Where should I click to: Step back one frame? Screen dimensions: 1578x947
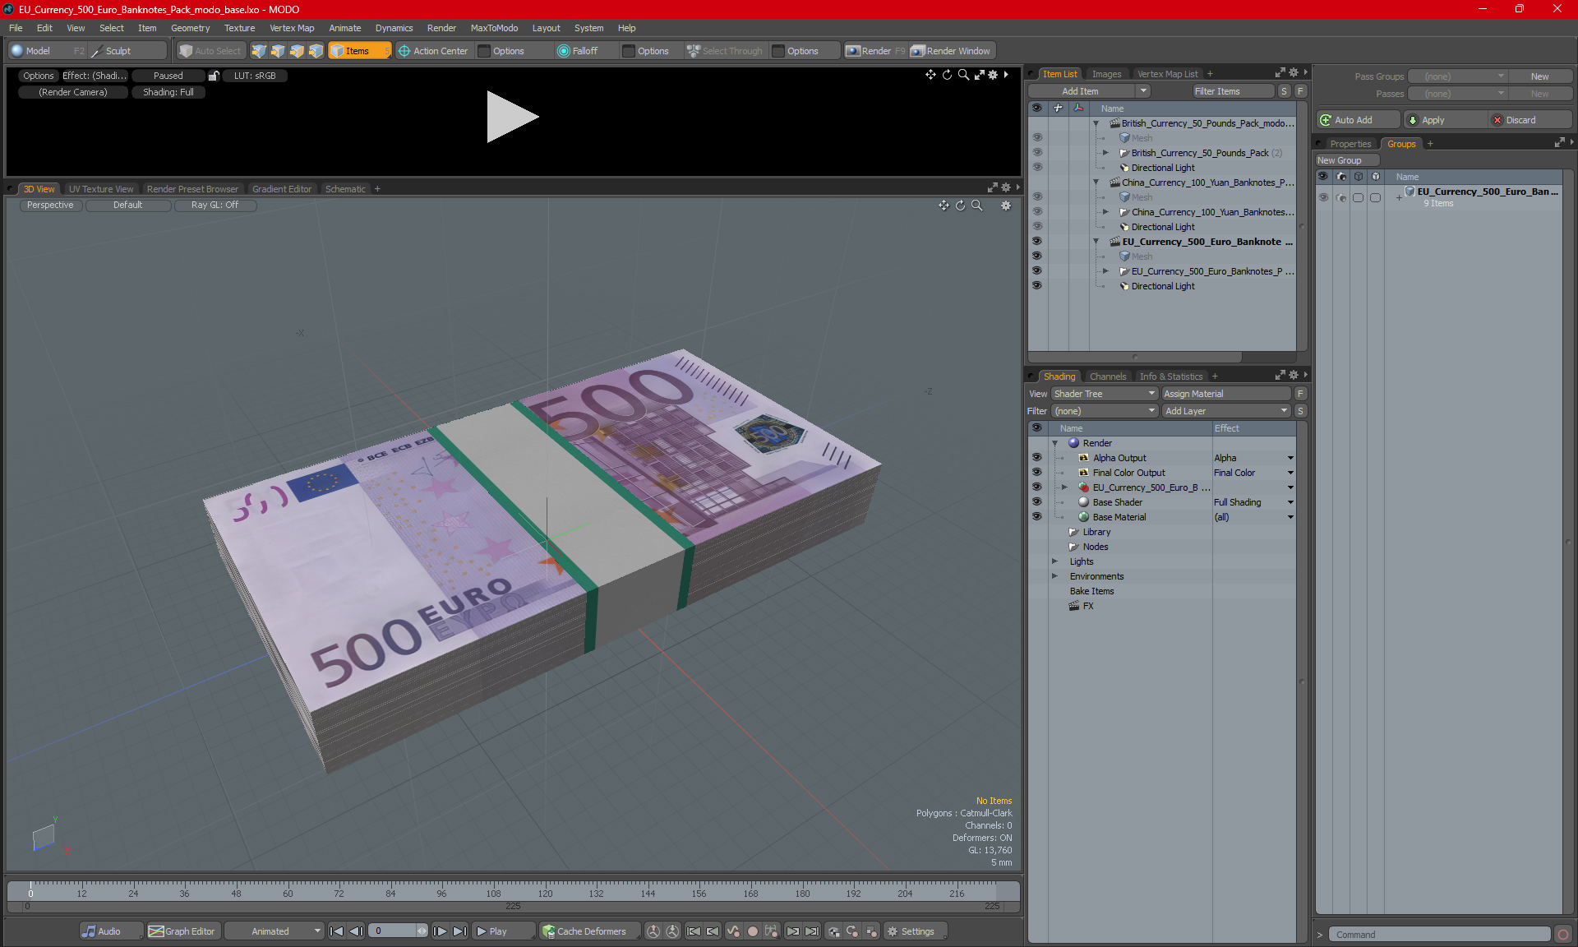pyautogui.click(x=356, y=931)
